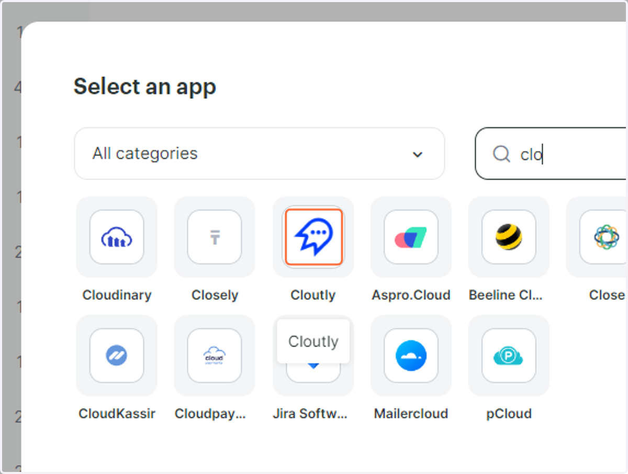Image resolution: width=628 pixels, height=474 pixels.
Task: Click the Cloudinary label text
Action: click(x=117, y=295)
